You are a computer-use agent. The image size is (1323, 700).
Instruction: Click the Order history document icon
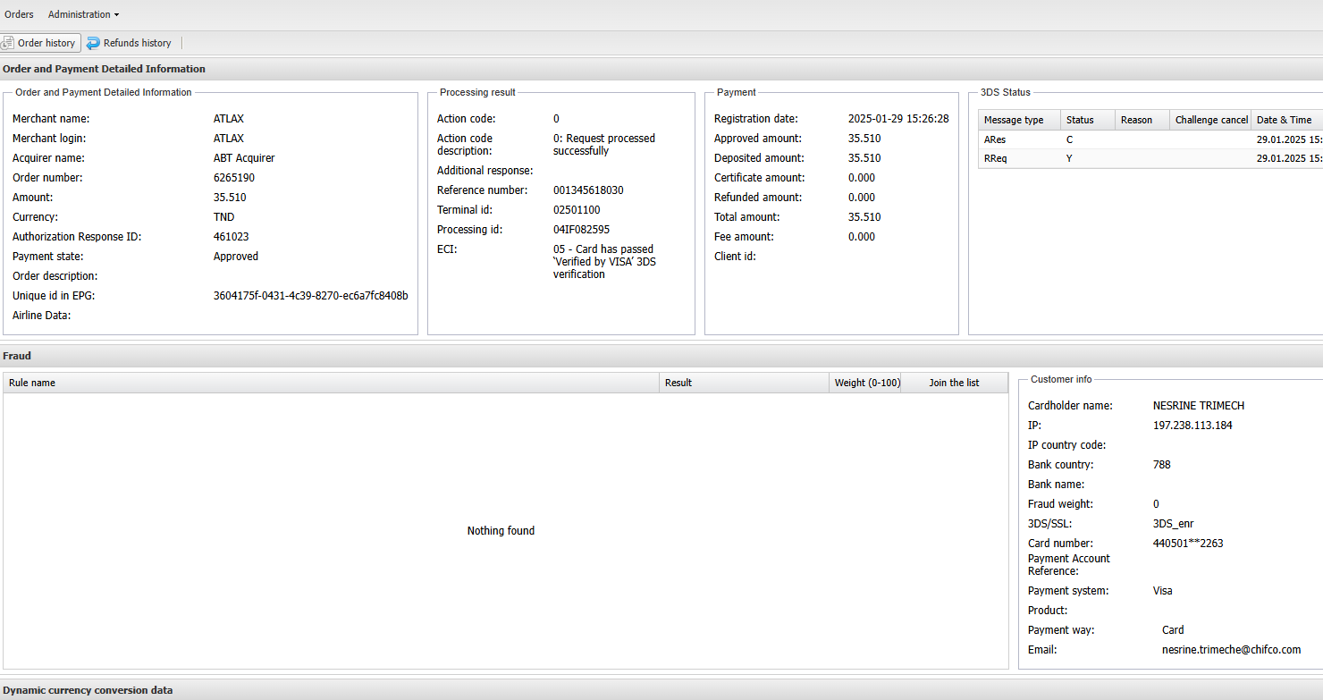pyautogui.click(x=7, y=43)
